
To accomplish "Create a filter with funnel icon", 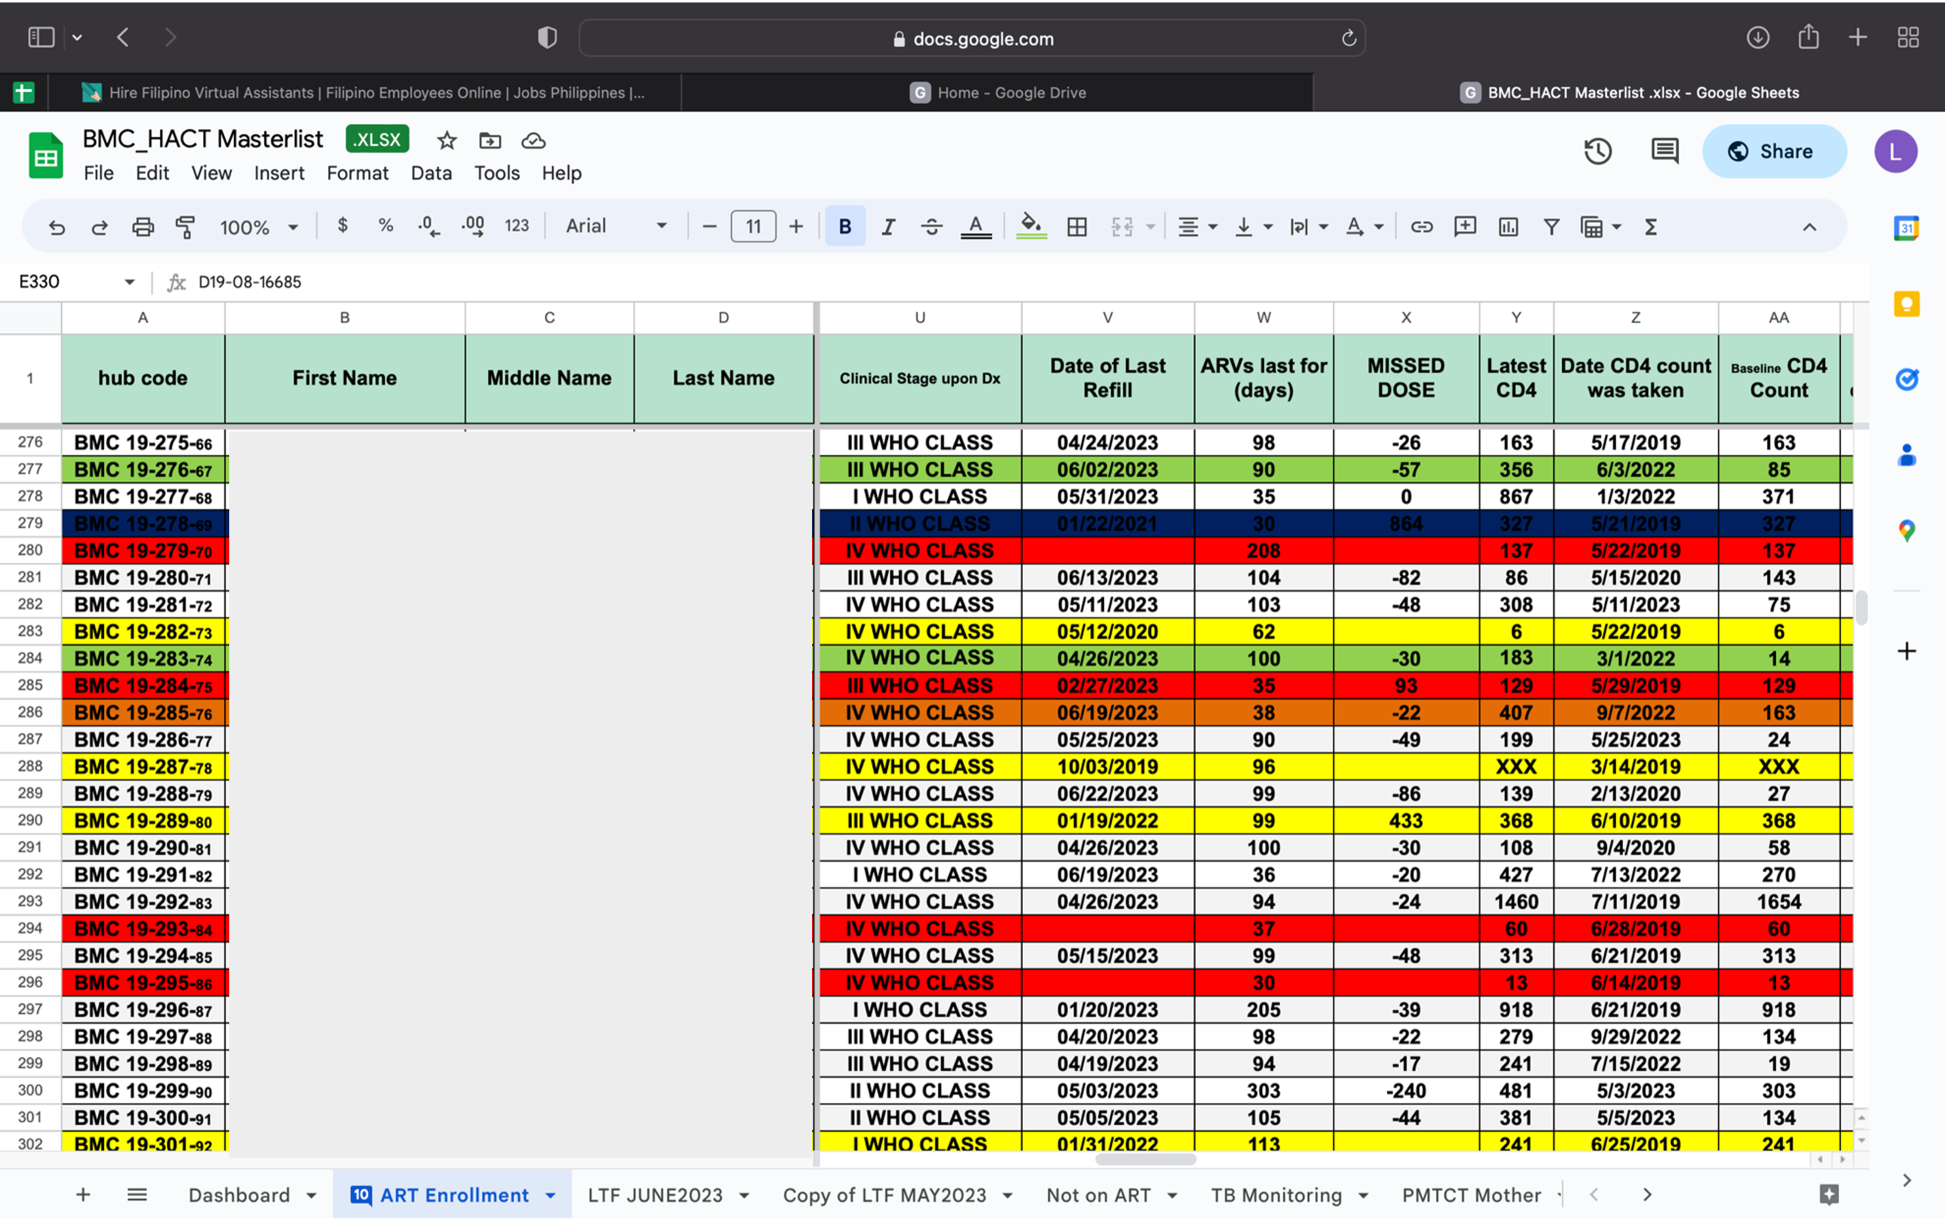I will 1551,227.
